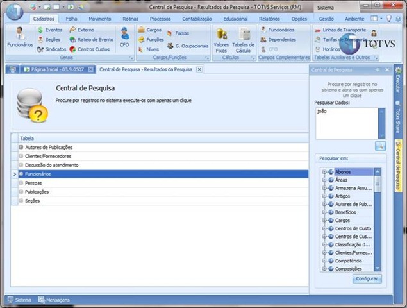Open Faixas in the ribbon
The height and width of the screenshot is (308, 407).
(178, 33)
